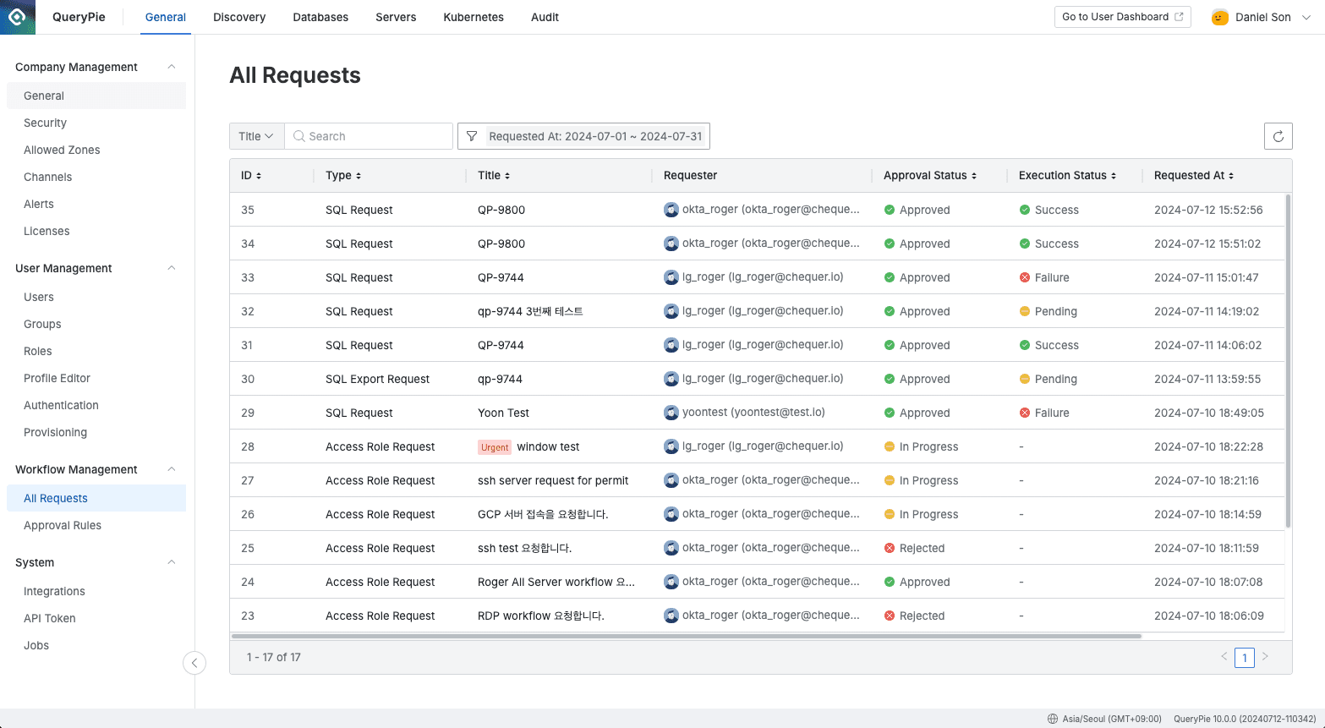The height and width of the screenshot is (728, 1325).
Task: Toggle sorting on the Approval Status column
Action: 973,175
